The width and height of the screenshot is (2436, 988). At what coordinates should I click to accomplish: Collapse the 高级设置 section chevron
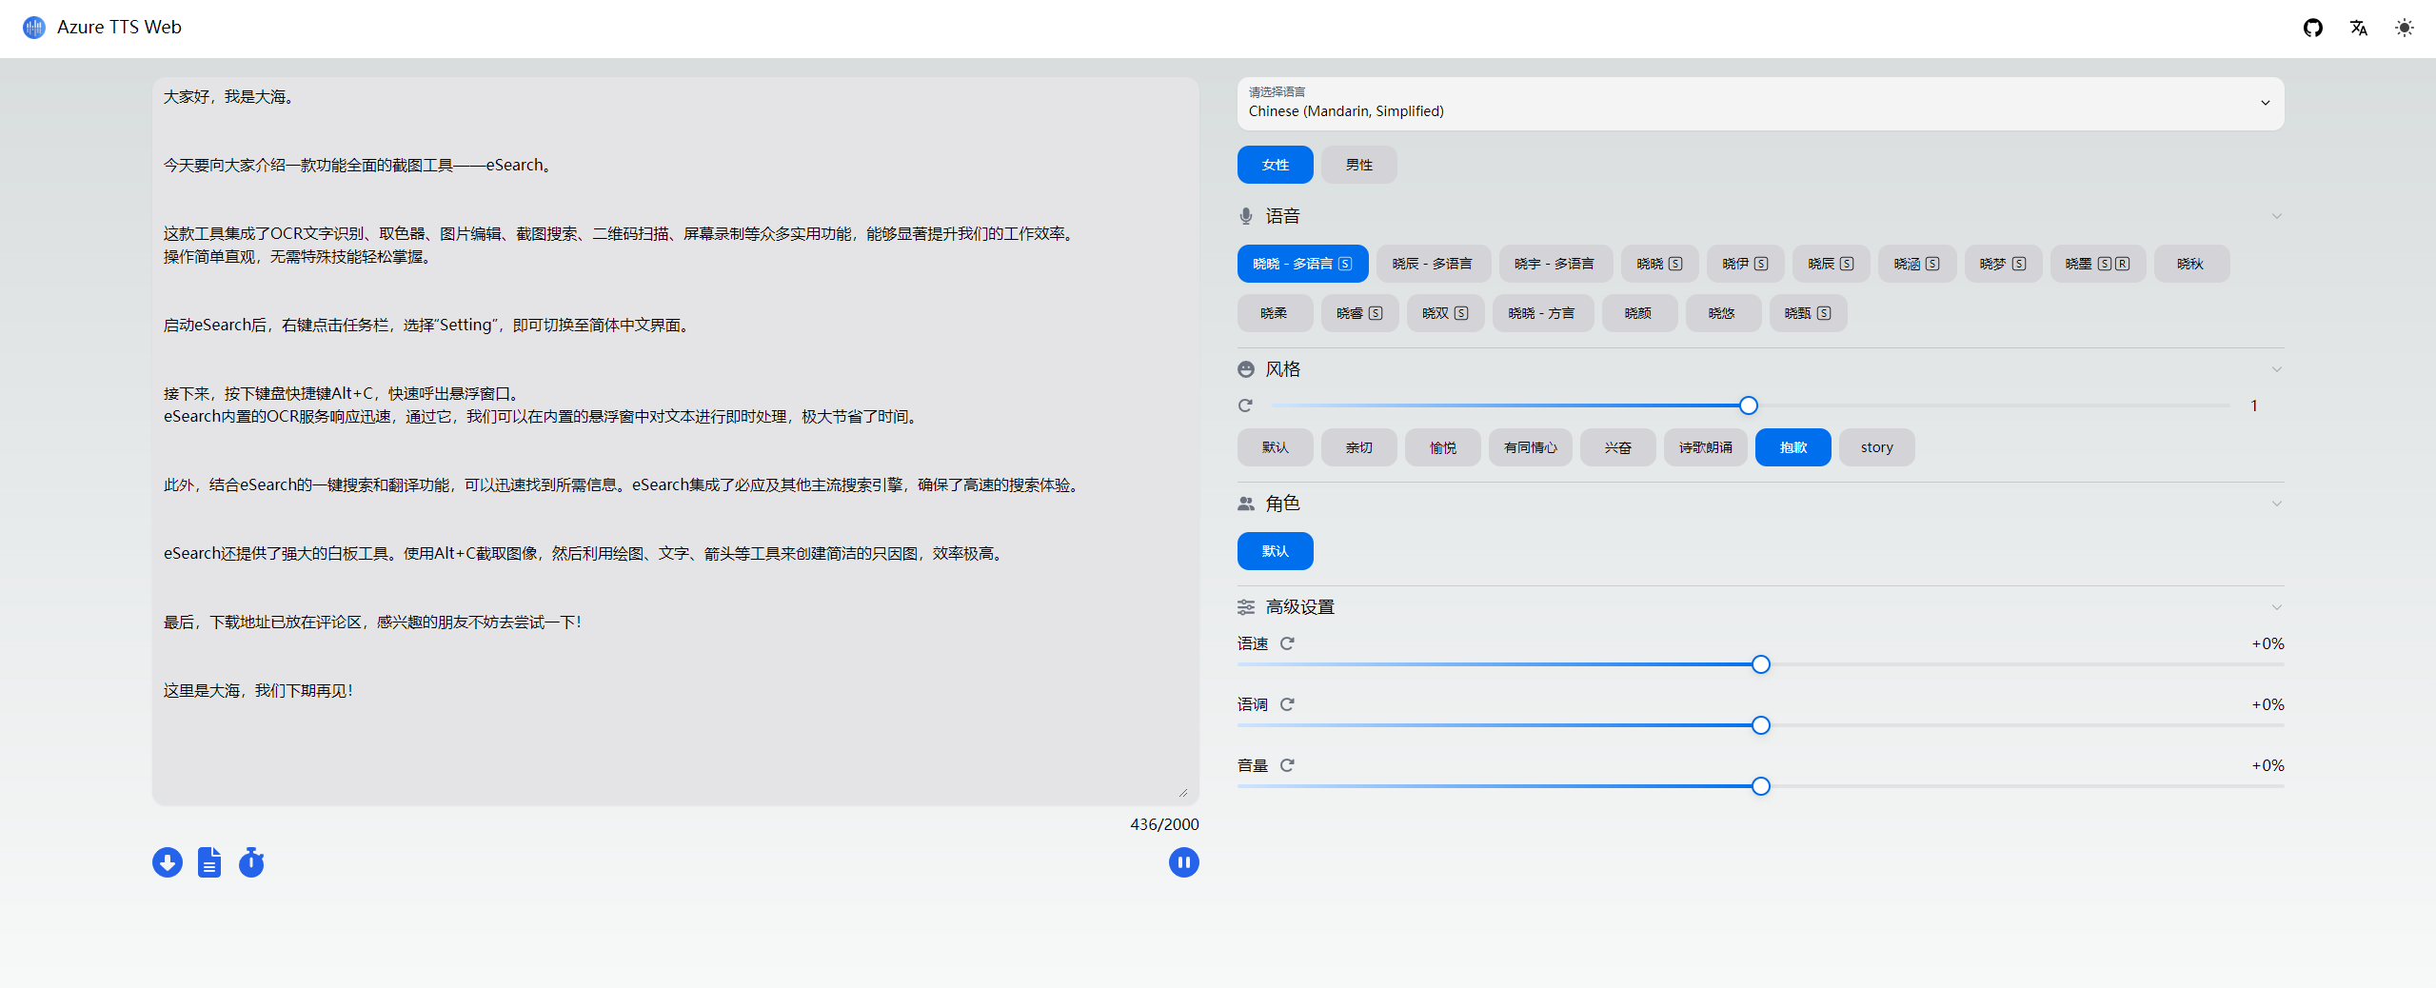point(2276,607)
